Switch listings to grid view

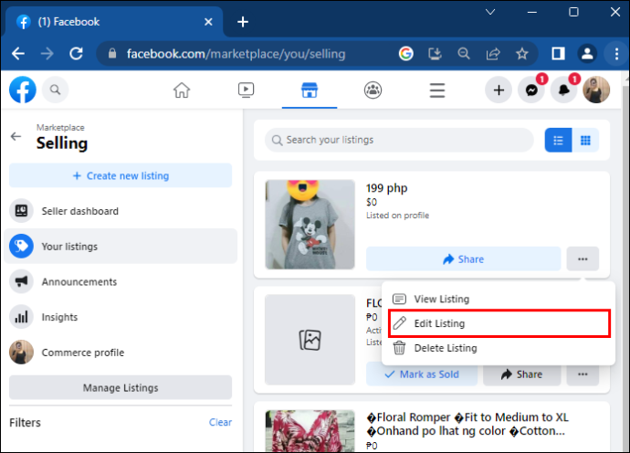coord(585,141)
